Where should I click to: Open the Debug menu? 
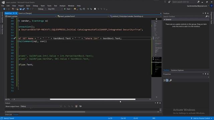pos(35,6)
